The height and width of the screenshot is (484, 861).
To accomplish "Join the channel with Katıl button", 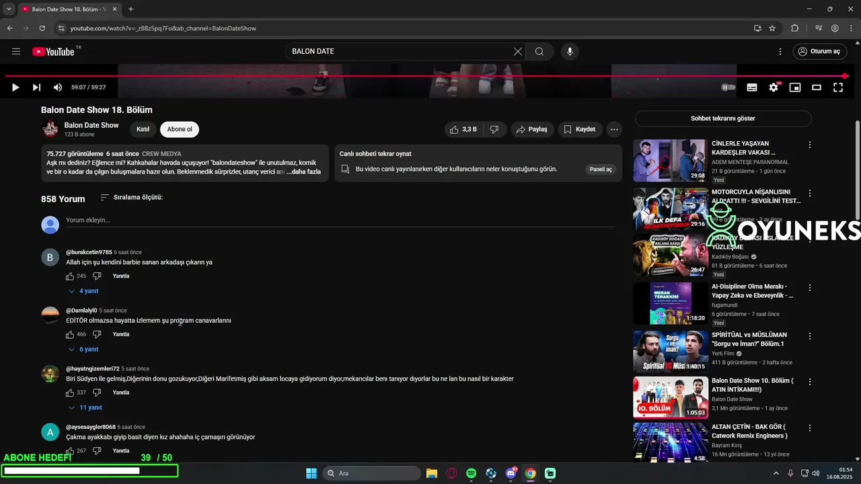I will (x=143, y=129).
